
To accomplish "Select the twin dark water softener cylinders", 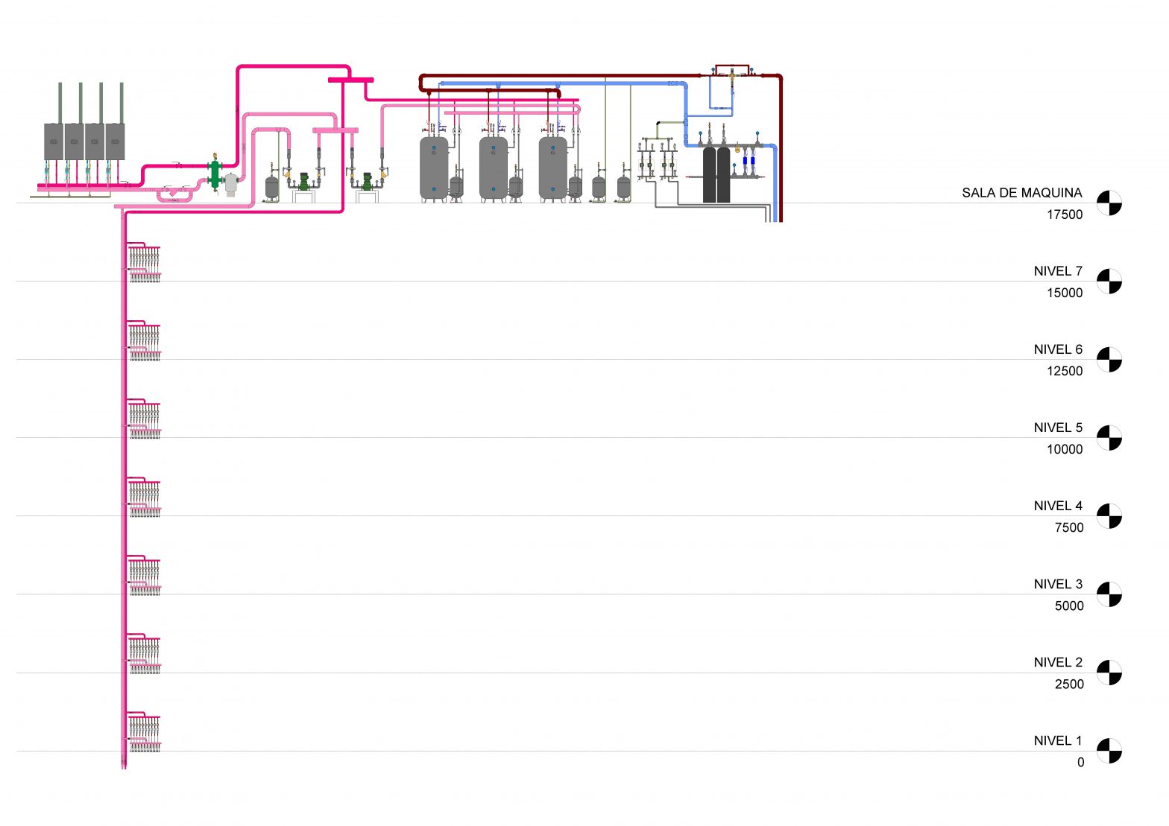I will coord(716,175).
